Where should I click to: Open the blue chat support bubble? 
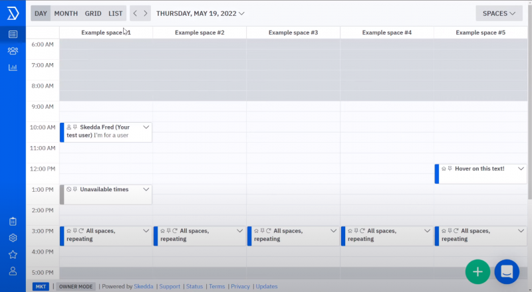point(507,271)
